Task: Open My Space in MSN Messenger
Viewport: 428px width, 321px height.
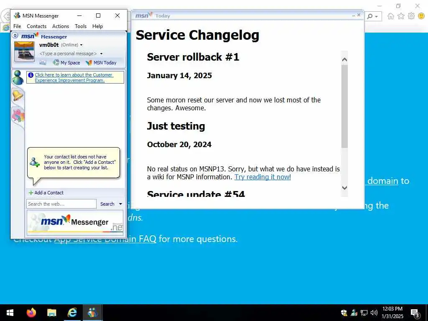Action: pyautogui.click(x=66, y=63)
